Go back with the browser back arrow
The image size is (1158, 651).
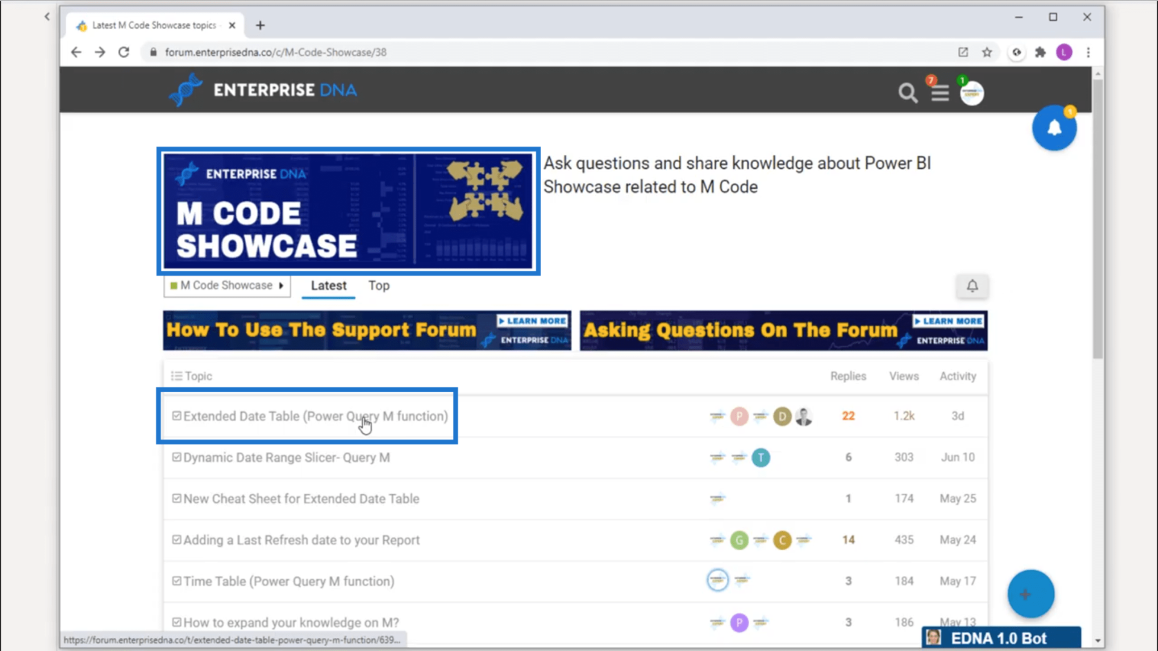(76, 52)
